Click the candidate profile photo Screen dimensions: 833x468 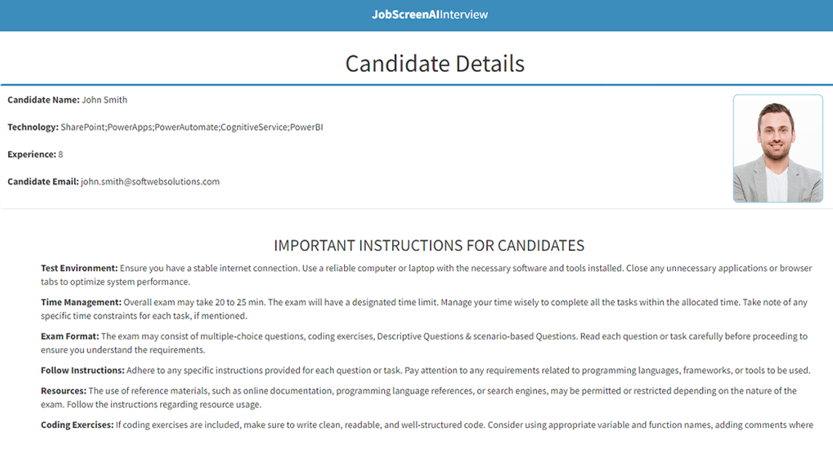(778, 148)
